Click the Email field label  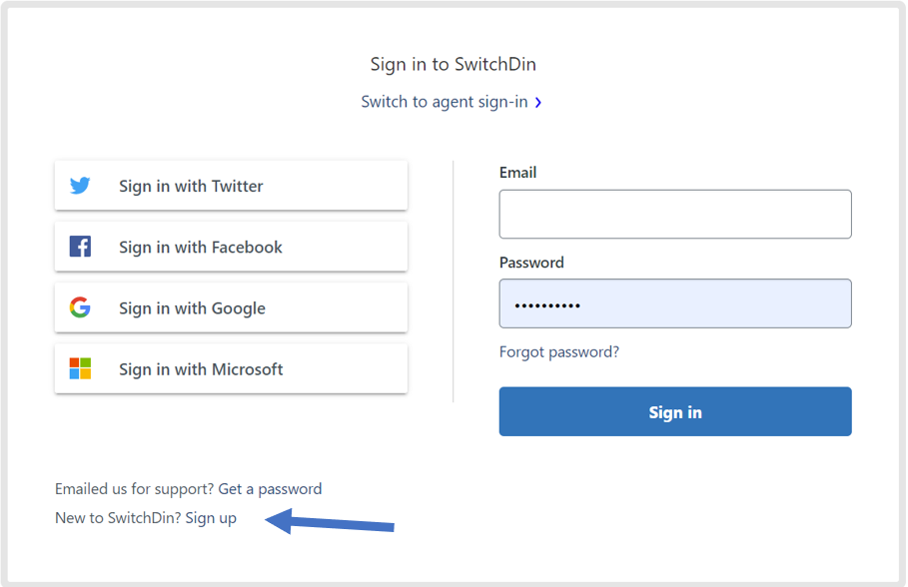[x=517, y=173]
